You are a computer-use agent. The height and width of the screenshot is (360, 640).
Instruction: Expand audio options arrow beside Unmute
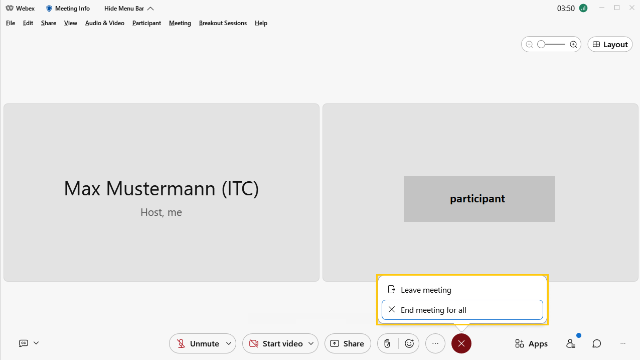tap(229, 343)
